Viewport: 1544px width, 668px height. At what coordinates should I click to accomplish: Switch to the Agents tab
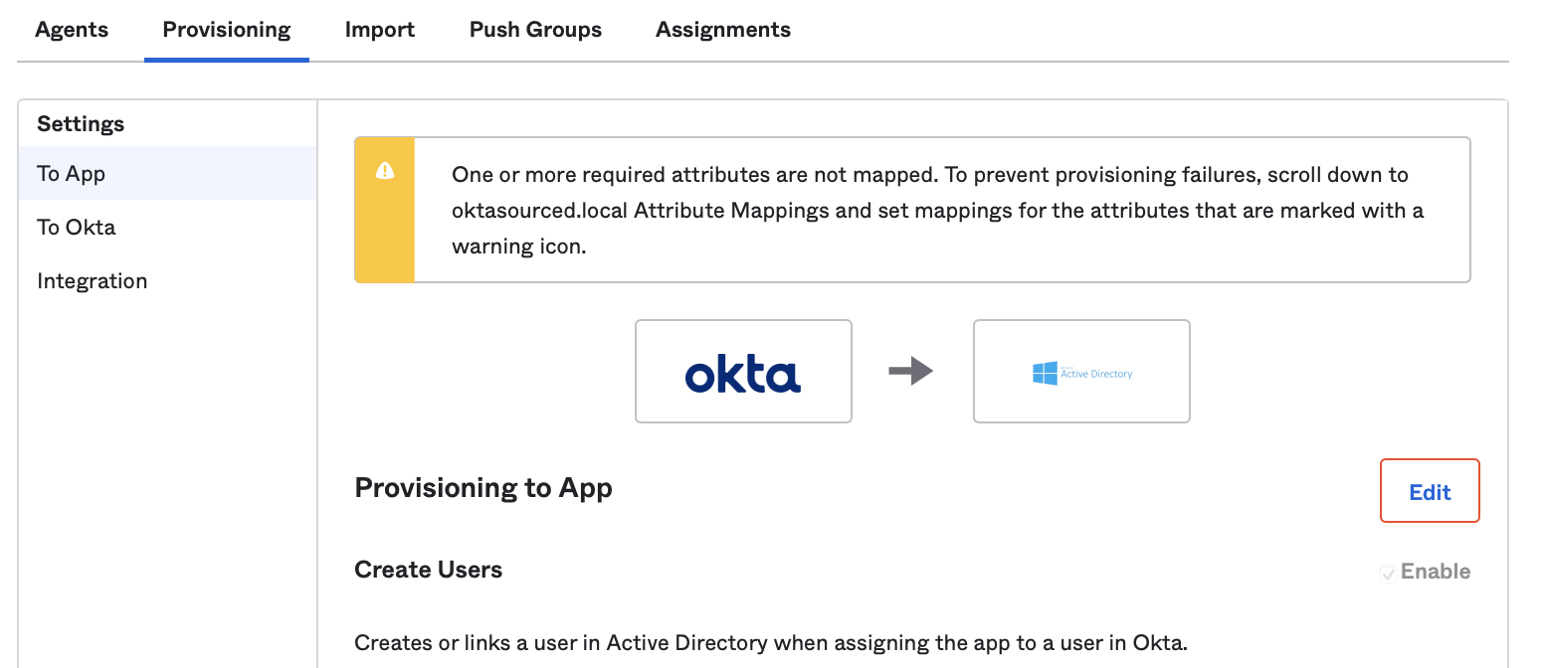[x=72, y=30]
